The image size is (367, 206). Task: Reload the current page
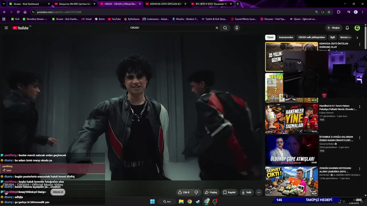(x=18, y=12)
